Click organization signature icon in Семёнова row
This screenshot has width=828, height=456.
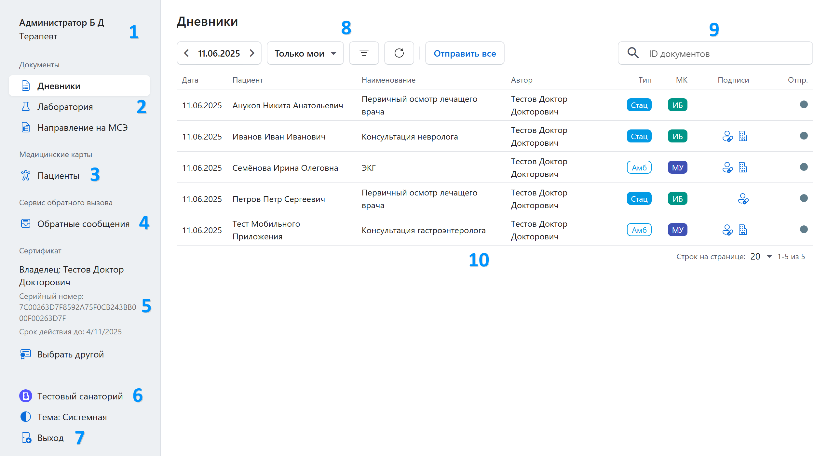tap(742, 168)
